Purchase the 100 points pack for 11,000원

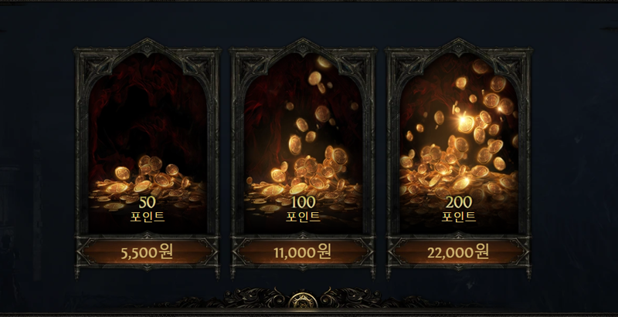click(302, 252)
